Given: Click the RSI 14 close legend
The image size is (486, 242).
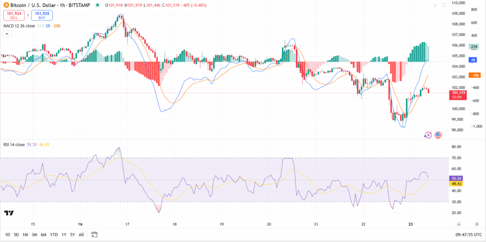Looking at the screenshot, I should [15, 144].
